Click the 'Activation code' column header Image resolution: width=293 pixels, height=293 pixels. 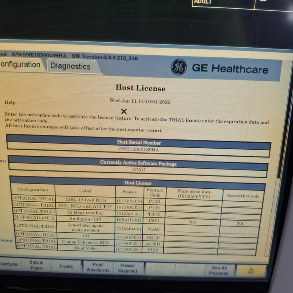[x=243, y=195]
